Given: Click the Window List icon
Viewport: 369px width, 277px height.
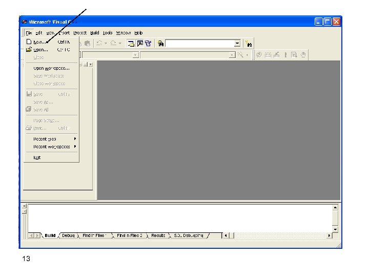Looking at the screenshot, I should [x=148, y=43].
